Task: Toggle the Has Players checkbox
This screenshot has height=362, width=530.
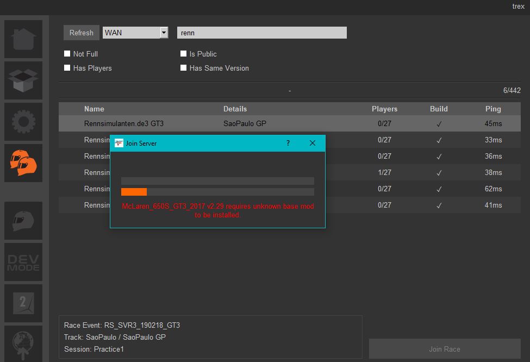Action: [67, 68]
